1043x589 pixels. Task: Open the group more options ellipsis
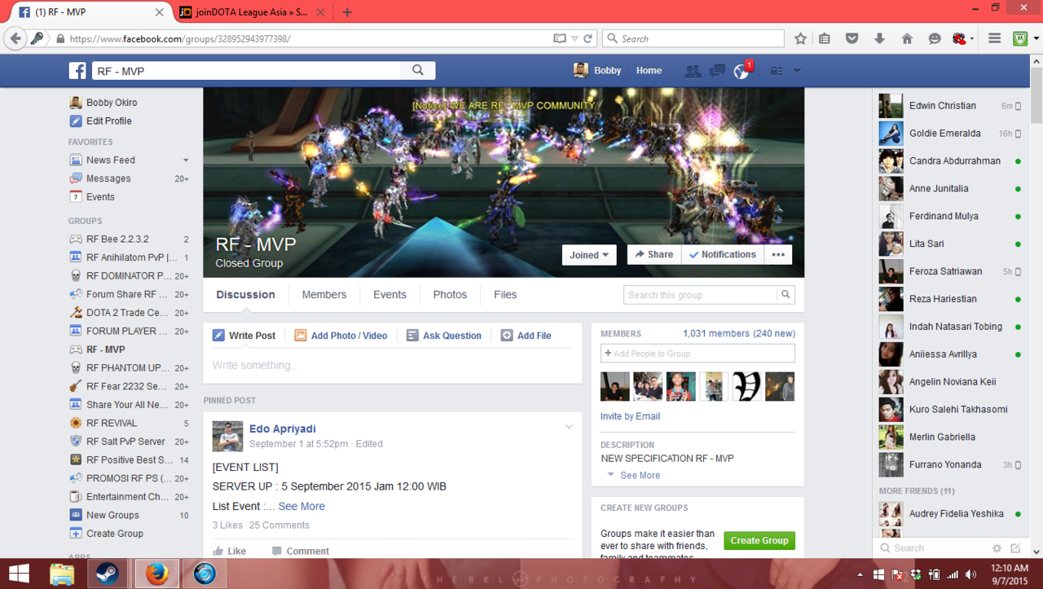point(778,255)
